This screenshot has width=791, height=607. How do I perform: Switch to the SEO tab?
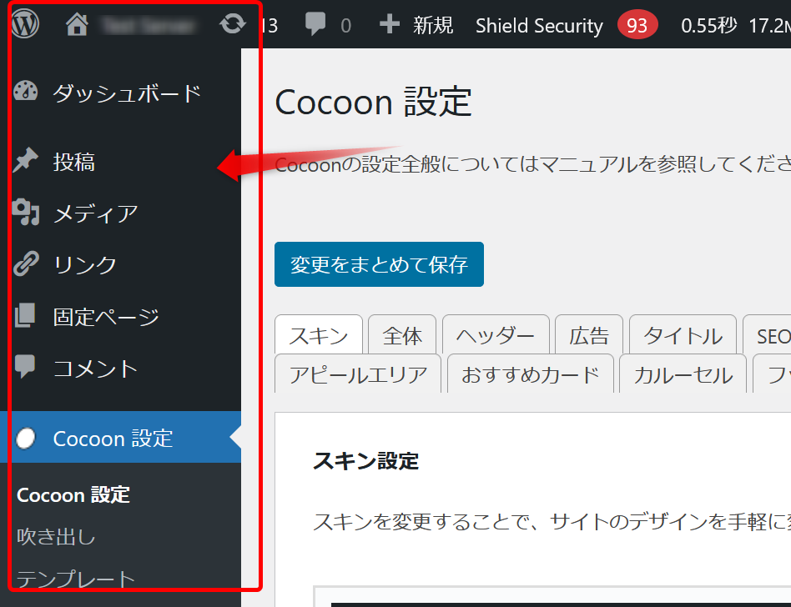click(x=767, y=334)
